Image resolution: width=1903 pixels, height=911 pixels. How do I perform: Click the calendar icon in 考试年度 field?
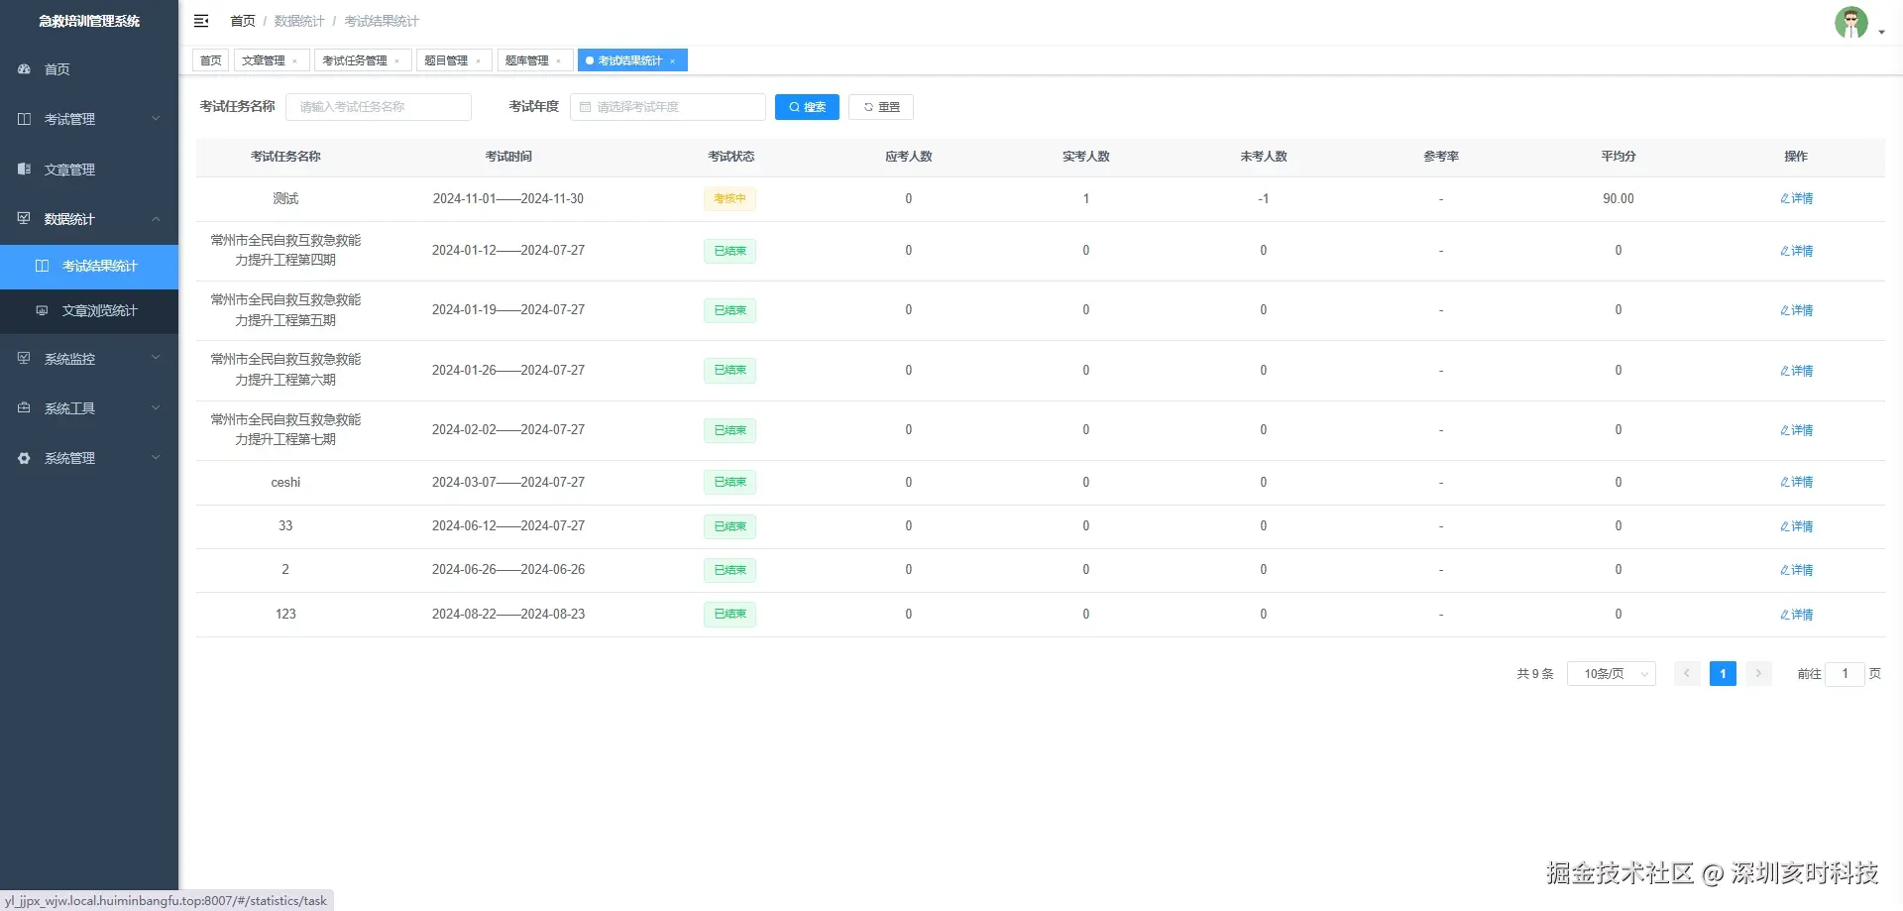(585, 107)
